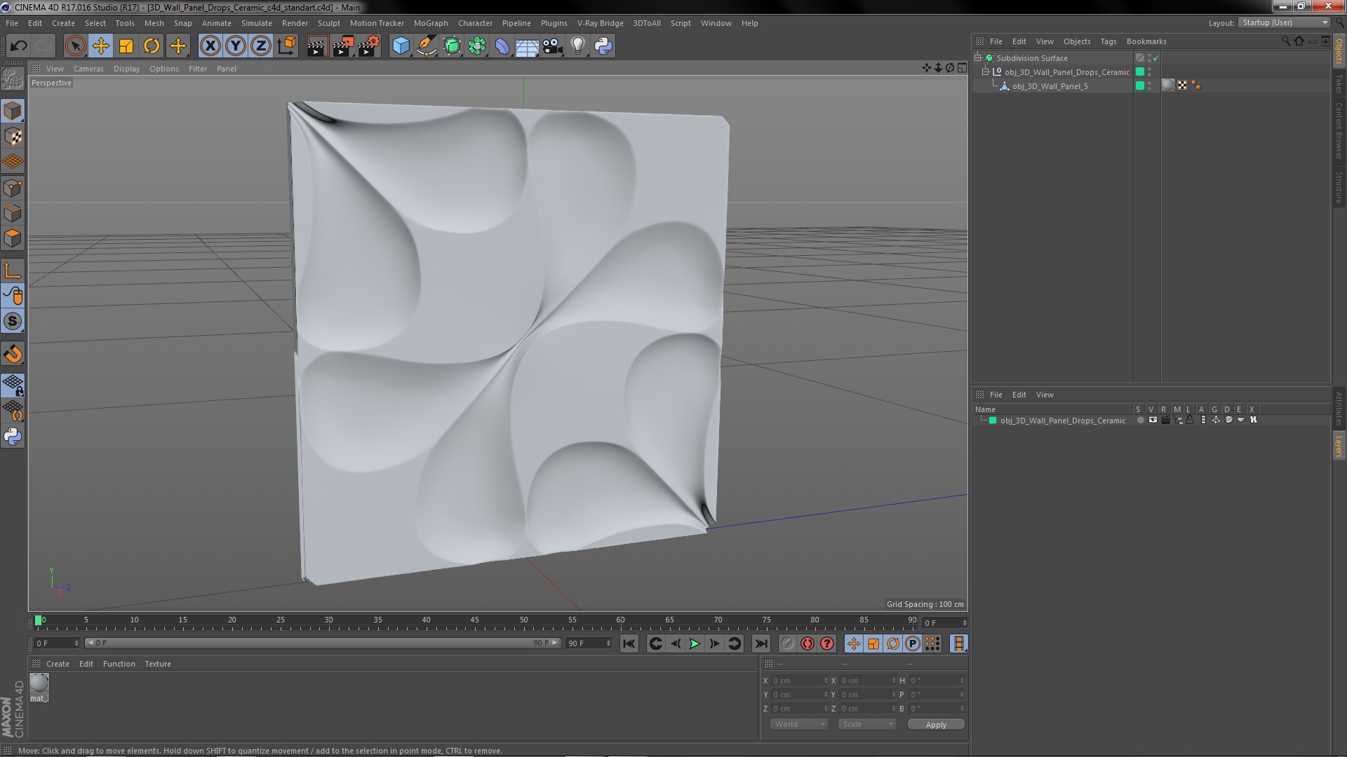Open the Texture menu in Material Manager
This screenshot has height=757, width=1347.
(x=158, y=664)
